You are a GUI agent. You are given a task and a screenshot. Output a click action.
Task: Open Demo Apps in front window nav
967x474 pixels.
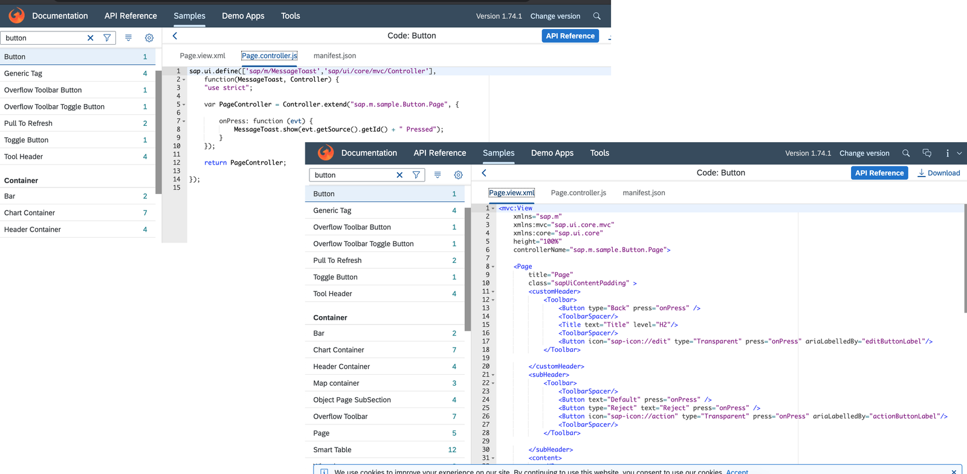coord(552,153)
